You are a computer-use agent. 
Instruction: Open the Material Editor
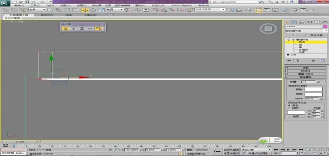[x=285, y=10]
